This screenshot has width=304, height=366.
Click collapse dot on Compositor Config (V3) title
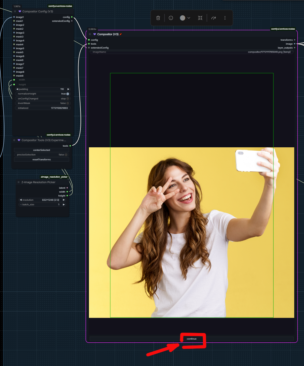click(x=15, y=11)
